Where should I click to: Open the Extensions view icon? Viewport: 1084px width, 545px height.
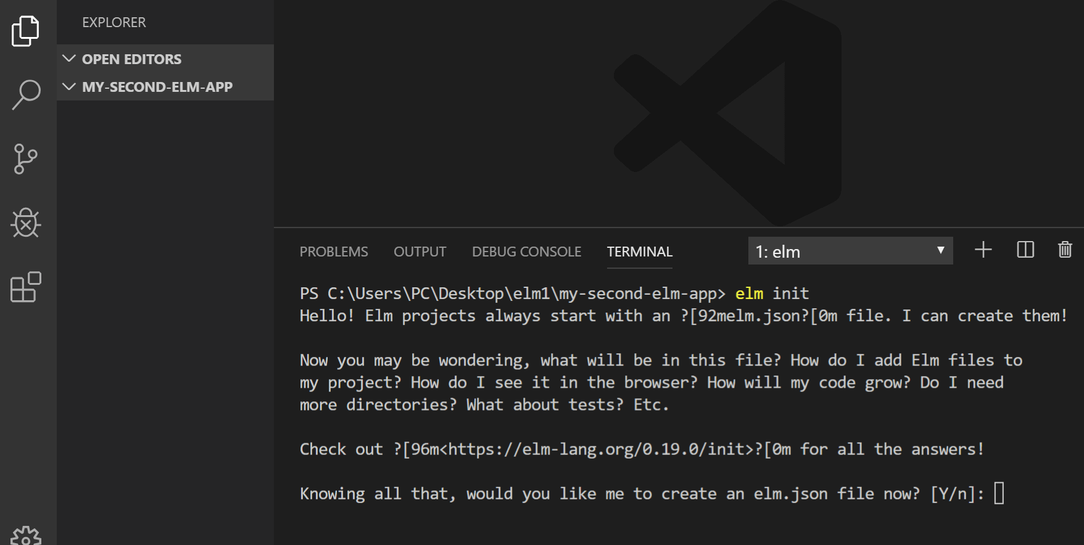26,287
